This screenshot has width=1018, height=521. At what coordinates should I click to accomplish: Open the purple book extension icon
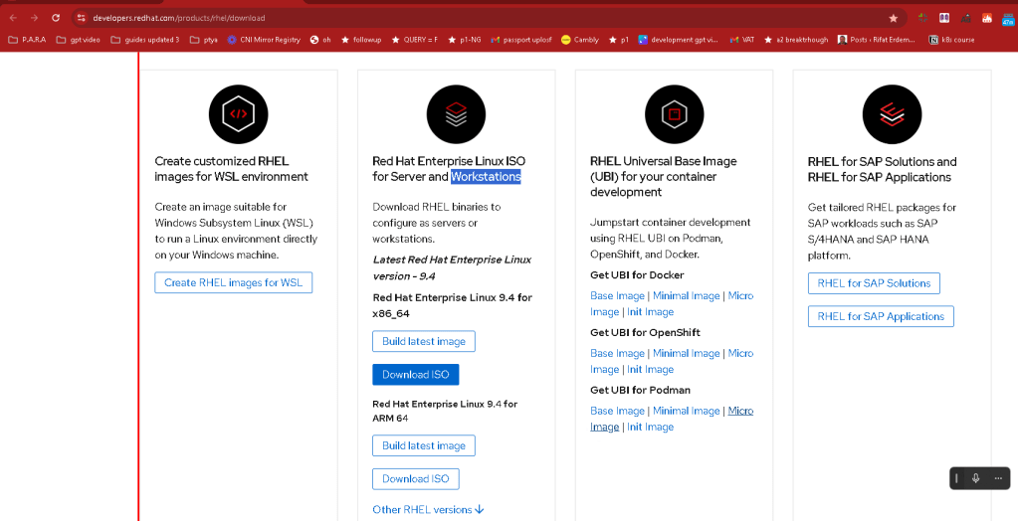(944, 18)
